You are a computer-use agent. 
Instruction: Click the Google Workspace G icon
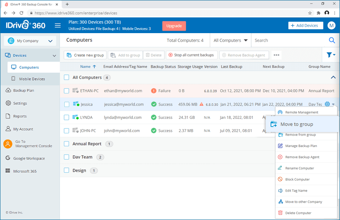point(8,158)
